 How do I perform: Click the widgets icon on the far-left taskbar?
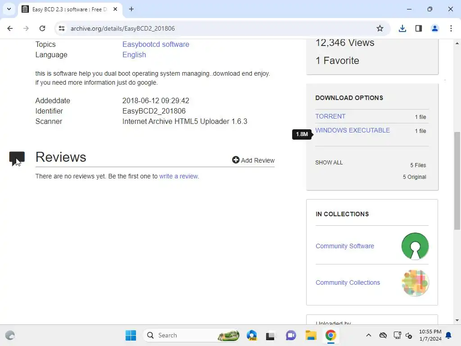10,335
